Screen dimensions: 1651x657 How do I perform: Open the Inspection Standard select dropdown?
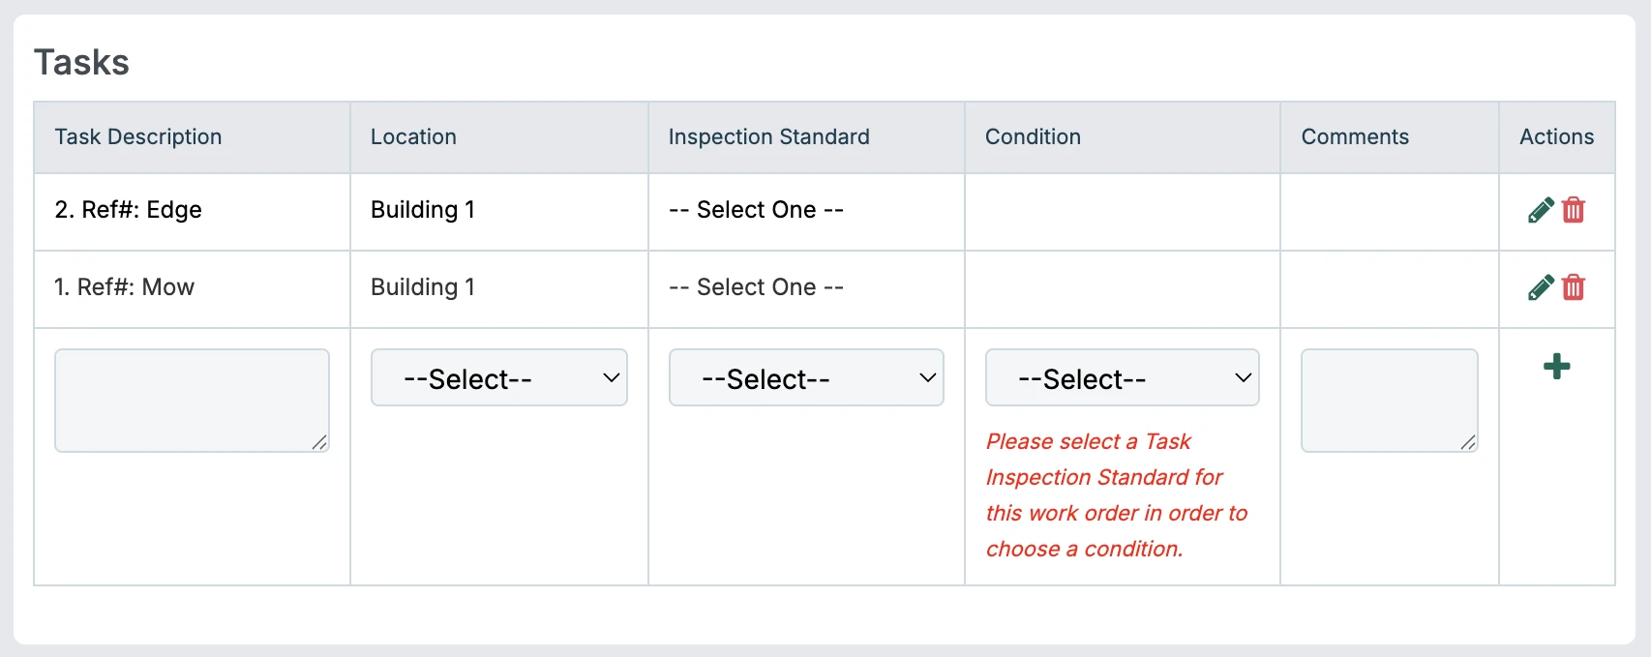click(805, 378)
